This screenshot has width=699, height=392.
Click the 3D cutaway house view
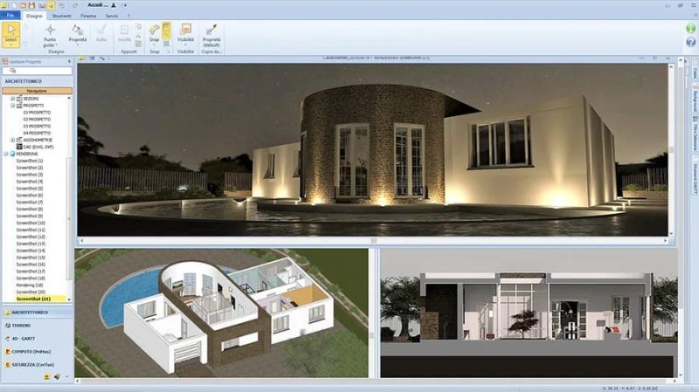coord(221,313)
